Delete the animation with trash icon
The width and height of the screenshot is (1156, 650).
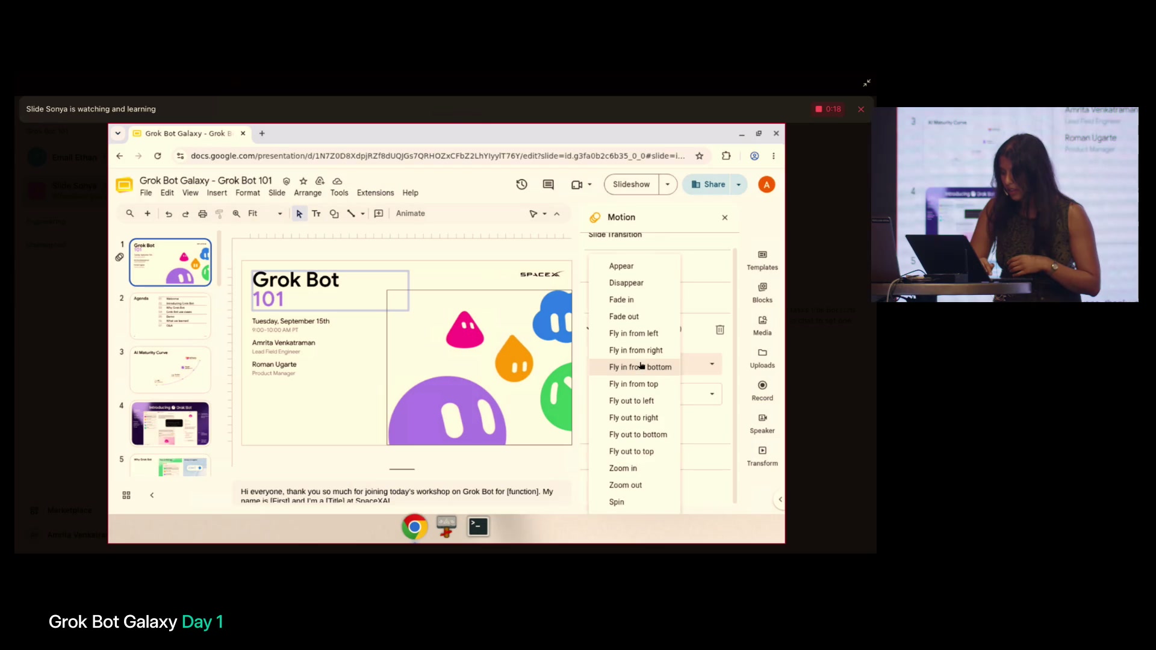[x=720, y=330]
